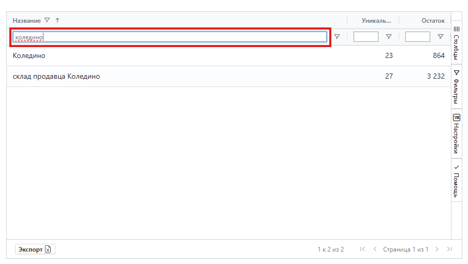The image size is (468, 264).
Task: Click the filter icon in Название header
Action: (47, 20)
